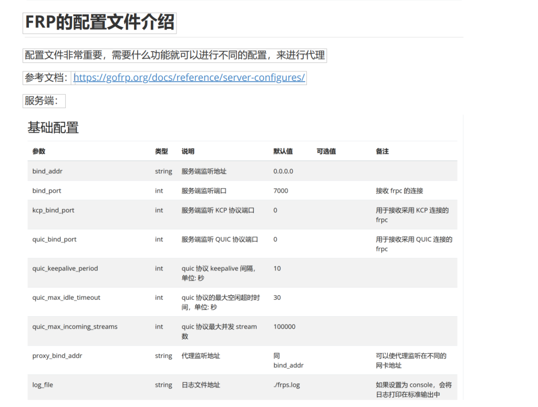Click the bind_addr parameter cell
Image resolution: width=538 pixels, height=407 pixels.
coord(47,171)
